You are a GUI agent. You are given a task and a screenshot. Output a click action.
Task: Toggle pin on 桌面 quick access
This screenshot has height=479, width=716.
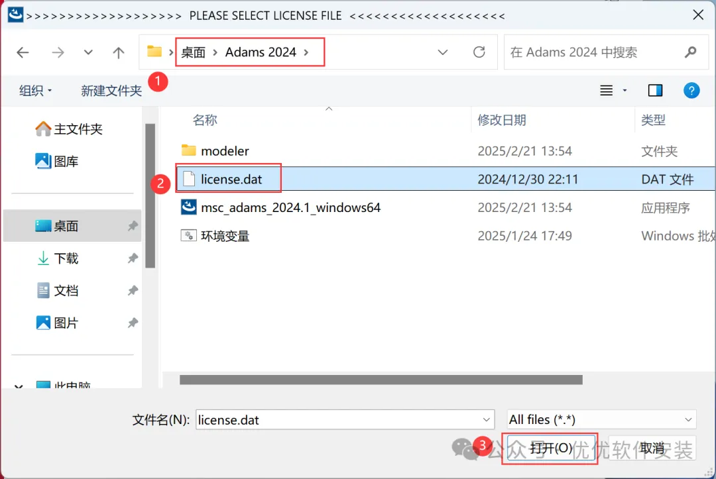click(133, 226)
